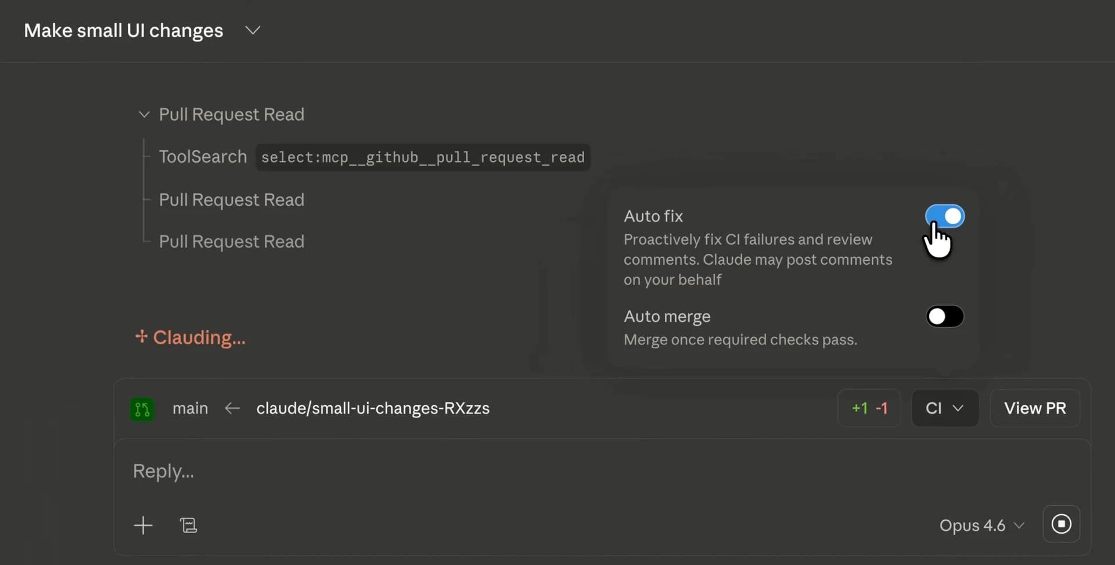Click the back arrow next to main
The image size is (1115, 565).
pyautogui.click(x=232, y=408)
